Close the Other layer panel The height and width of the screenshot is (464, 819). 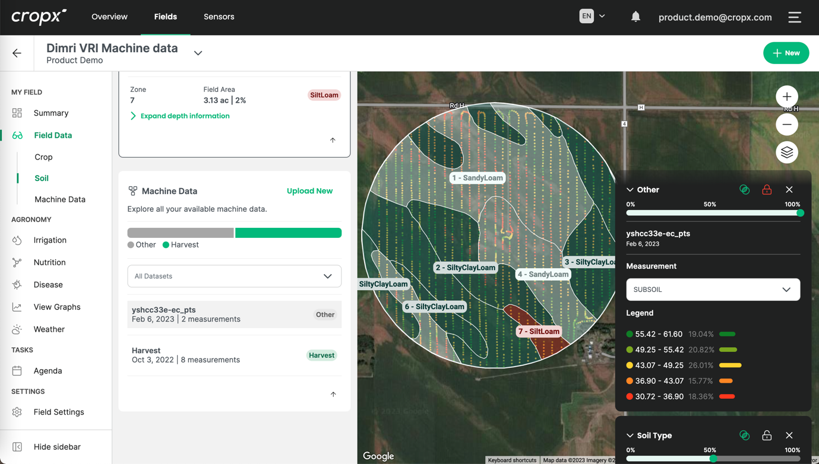coord(789,190)
